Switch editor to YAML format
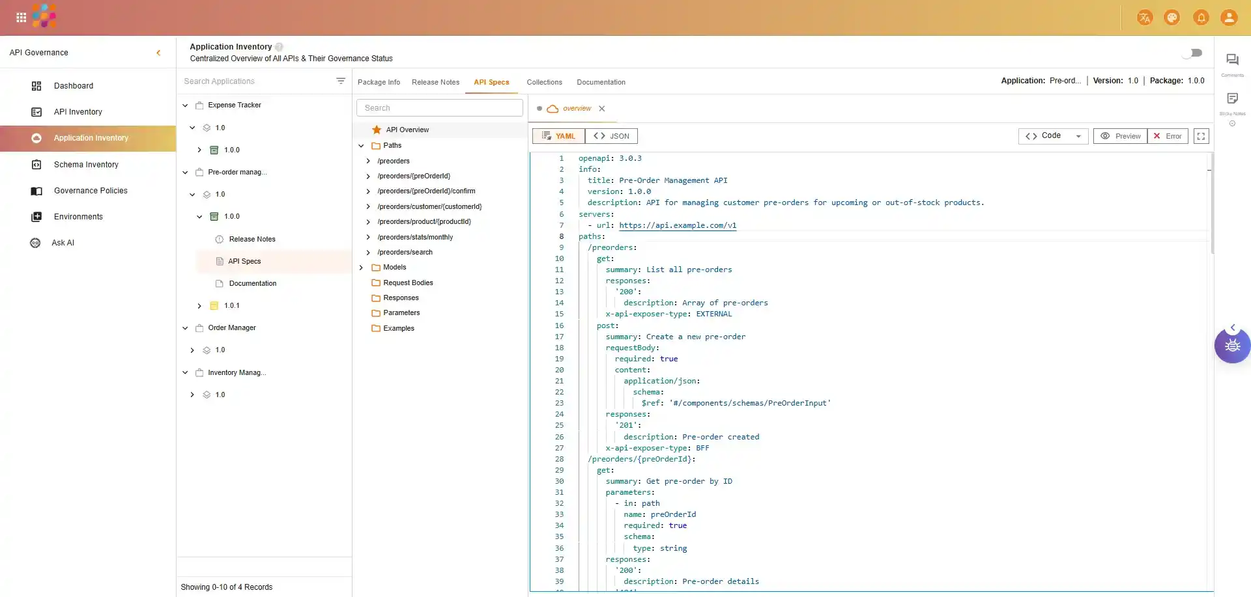1251x597 pixels. pyautogui.click(x=558, y=136)
